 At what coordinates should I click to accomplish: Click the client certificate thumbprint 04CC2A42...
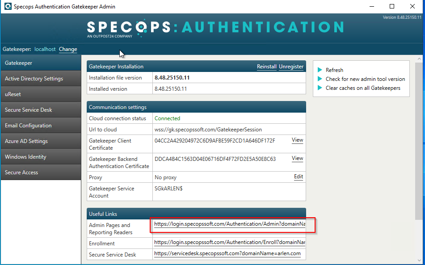pos(215,141)
